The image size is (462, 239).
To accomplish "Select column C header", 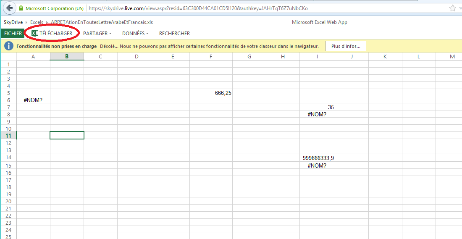I will (100, 57).
